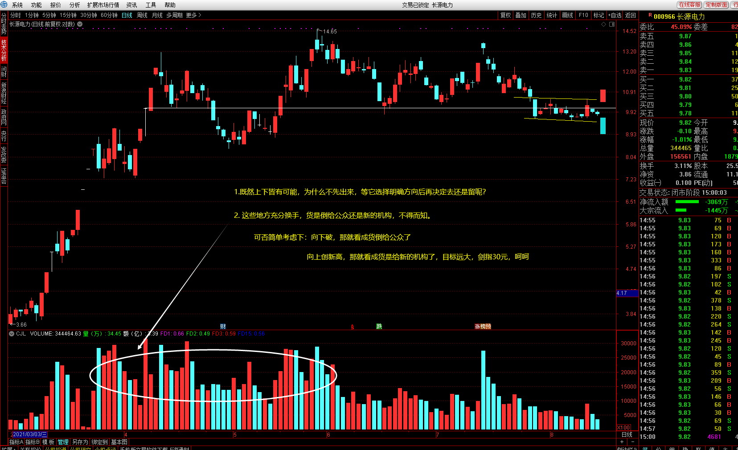The height and width of the screenshot is (450, 738).
Task: Open the 报价 menu
Action: point(56,5)
